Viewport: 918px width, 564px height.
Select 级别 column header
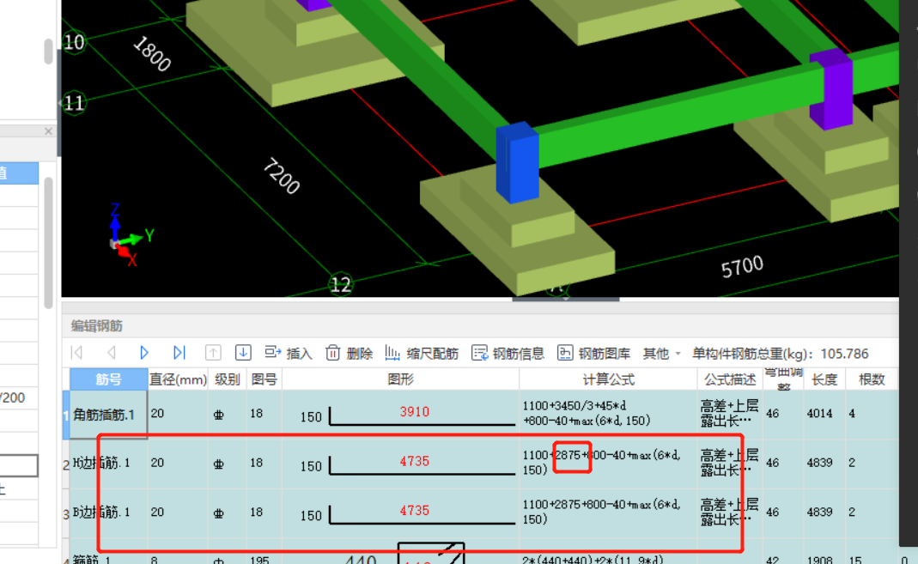click(228, 379)
